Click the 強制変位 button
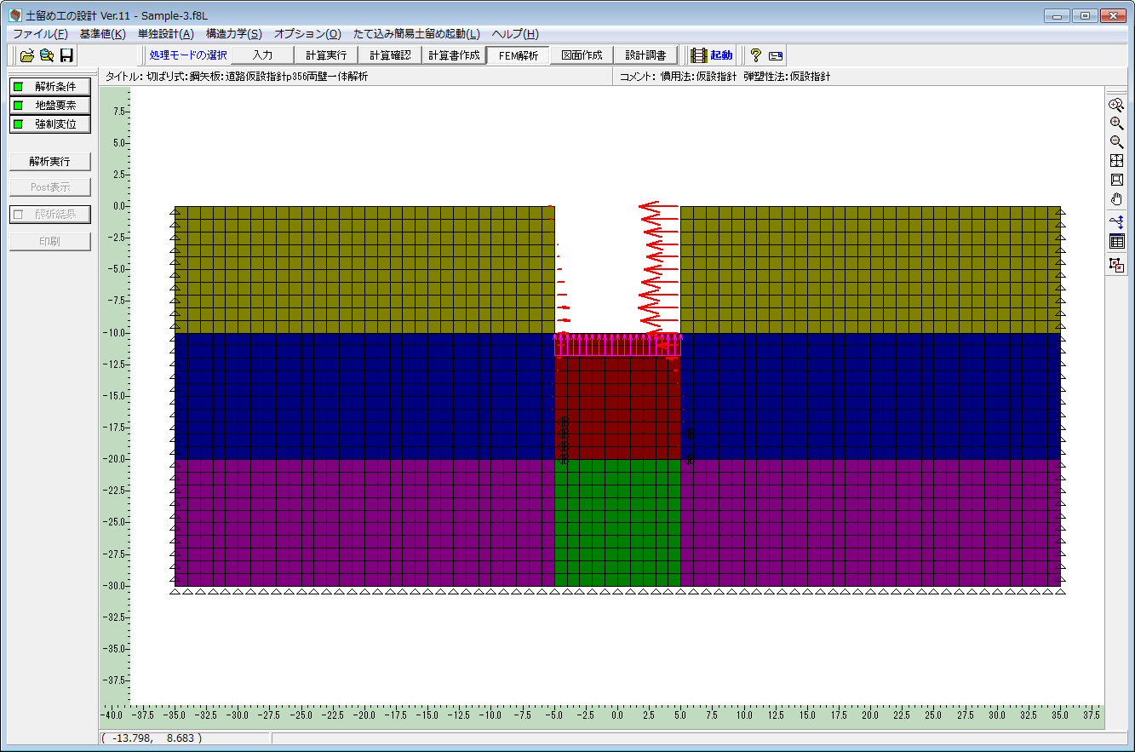This screenshot has width=1135, height=752. [x=49, y=124]
